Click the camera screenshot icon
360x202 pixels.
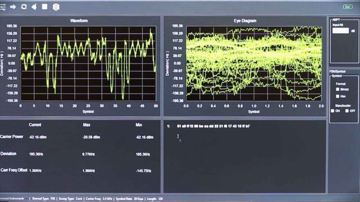[x=56, y=7]
